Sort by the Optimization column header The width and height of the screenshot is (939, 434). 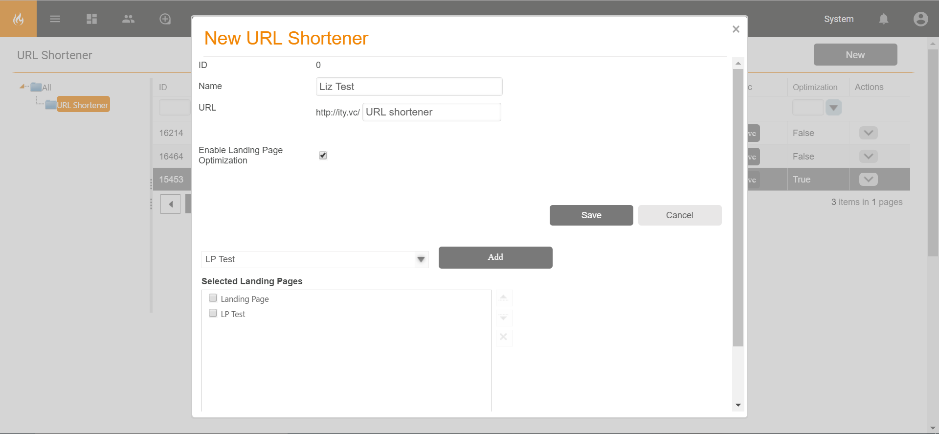coord(815,87)
